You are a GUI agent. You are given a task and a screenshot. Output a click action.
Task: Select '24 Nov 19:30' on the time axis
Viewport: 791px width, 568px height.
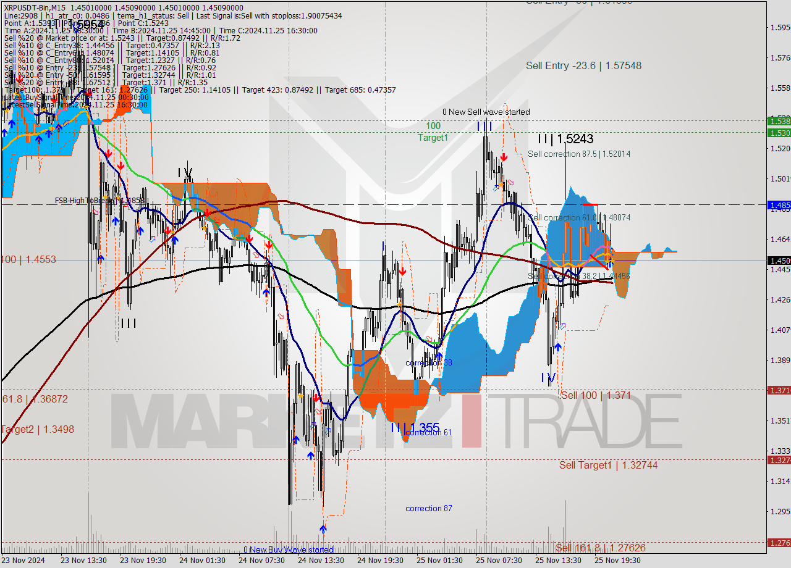point(379,561)
